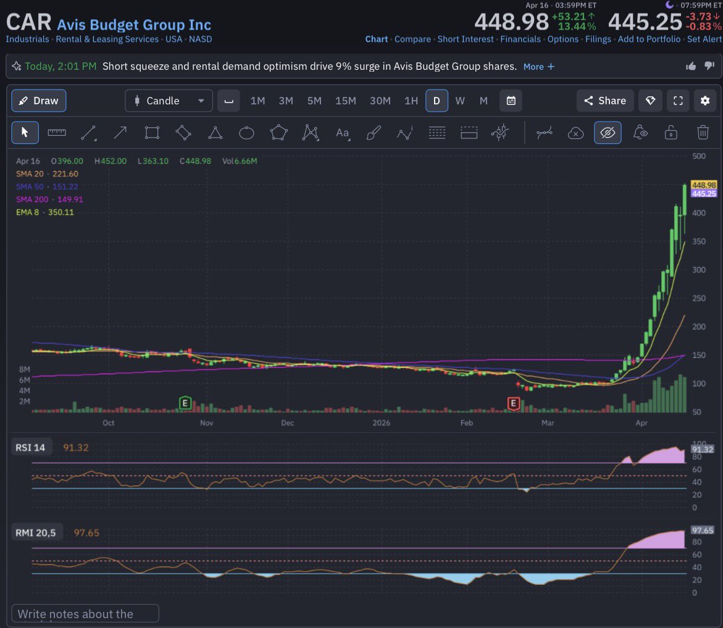
Task: Click the SMA 200 indicator label
Action: click(x=49, y=199)
